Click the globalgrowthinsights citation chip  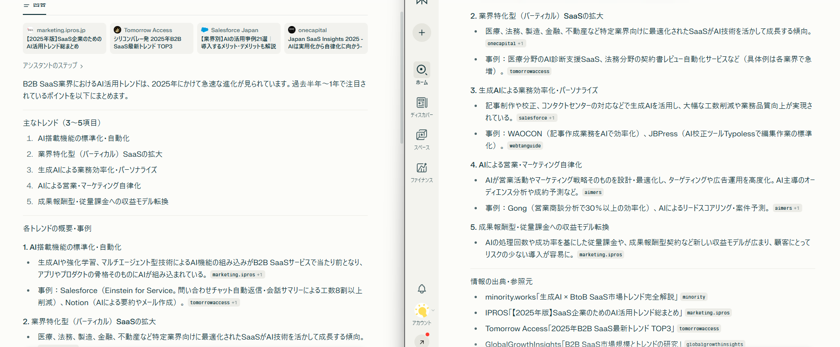pos(715,344)
